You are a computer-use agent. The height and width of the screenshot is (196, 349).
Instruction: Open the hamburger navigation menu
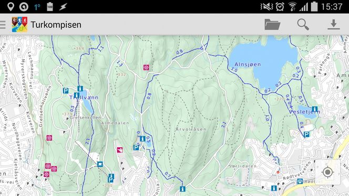point(3,25)
